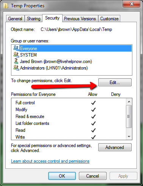Click the Allow checkmark for Read & execute
Viewport: 143px width, 186px height.
93,116
